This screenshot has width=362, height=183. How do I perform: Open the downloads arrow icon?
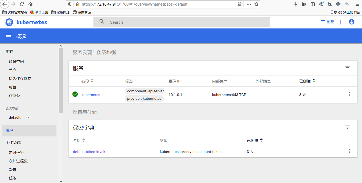tap(296, 4)
